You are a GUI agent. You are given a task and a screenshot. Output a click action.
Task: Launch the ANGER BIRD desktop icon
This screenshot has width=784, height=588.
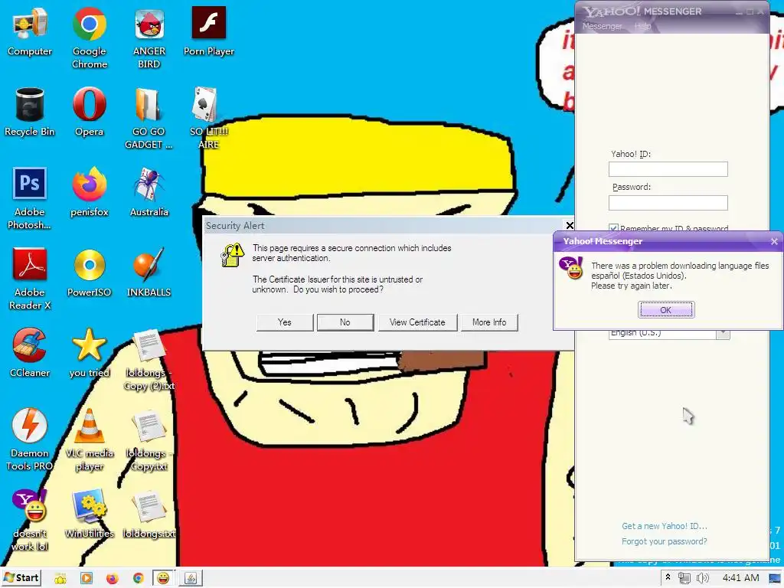(149, 38)
